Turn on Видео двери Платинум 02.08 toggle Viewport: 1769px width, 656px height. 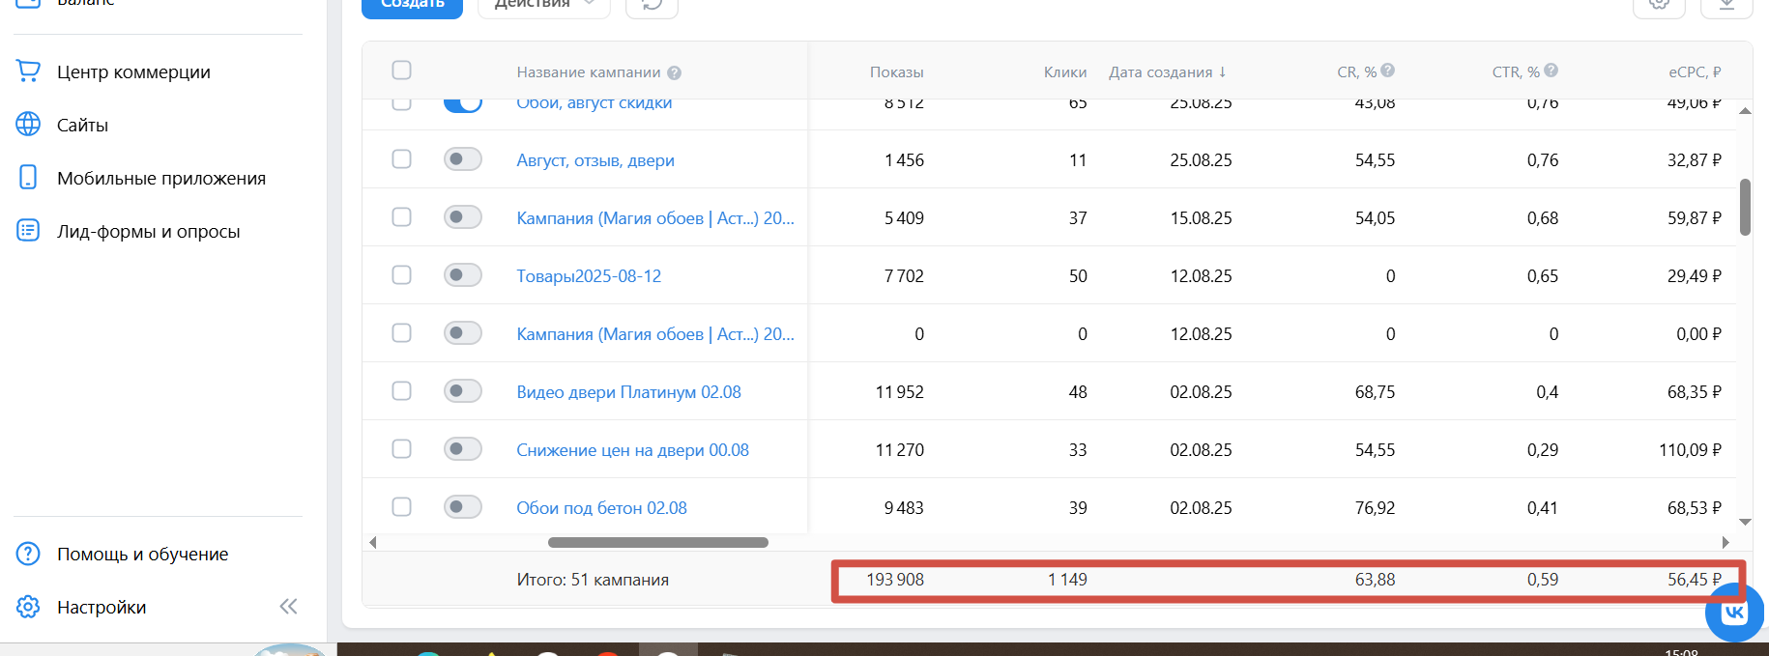463,391
